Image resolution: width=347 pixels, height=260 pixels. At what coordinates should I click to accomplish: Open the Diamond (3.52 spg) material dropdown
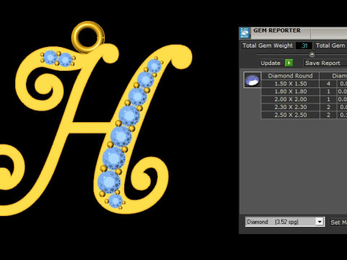click(x=285, y=222)
